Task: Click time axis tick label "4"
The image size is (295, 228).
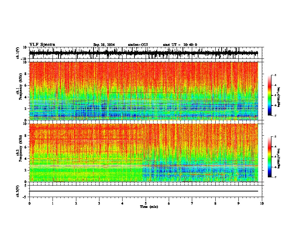Action: point(123,203)
